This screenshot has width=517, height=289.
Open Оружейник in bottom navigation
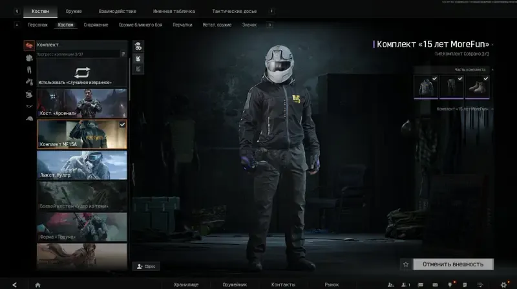point(235,284)
